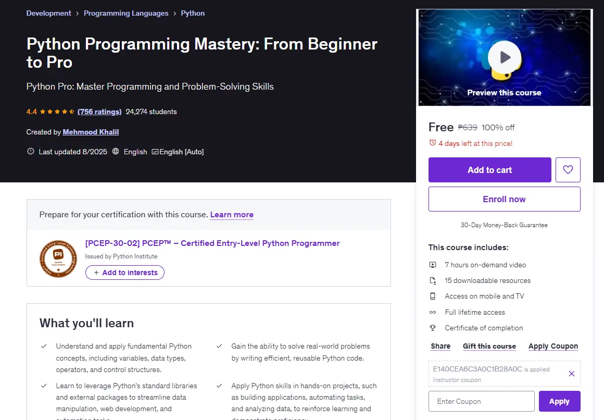
Task: Click Share course link
Action: tap(441, 346)
